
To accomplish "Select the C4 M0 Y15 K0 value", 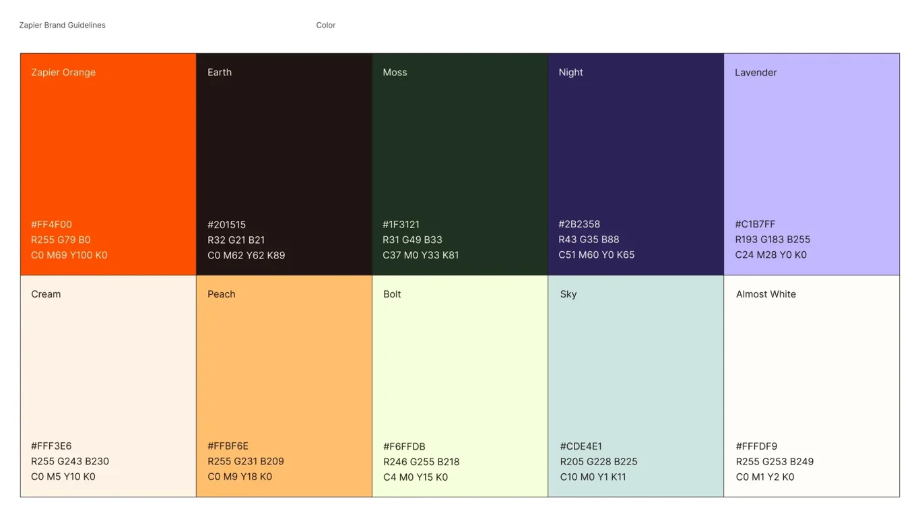I will tap(416, 477).
